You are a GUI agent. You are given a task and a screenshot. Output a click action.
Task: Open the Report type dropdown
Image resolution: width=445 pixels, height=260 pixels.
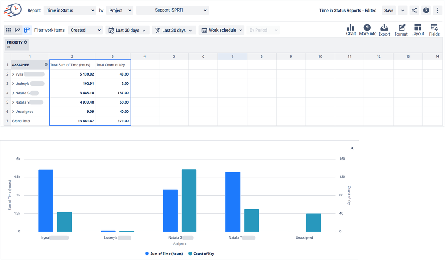[69, 10]
